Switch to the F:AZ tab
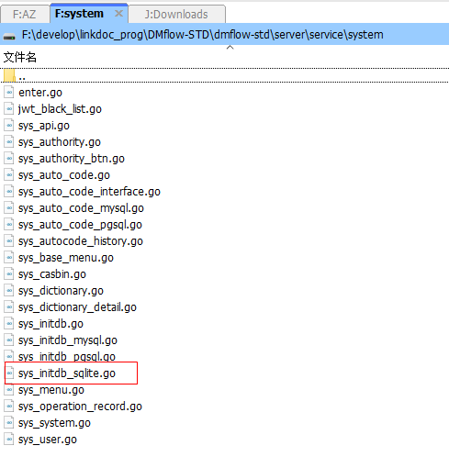Viewport: 449px width, 468px height. (x=25, y=14)
